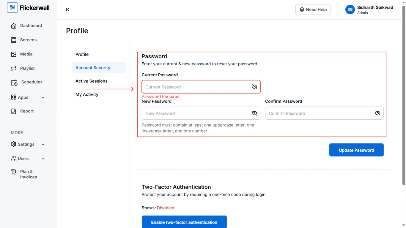Screen dimensions: 406x228
Task: Switch to the Active Sessions tab
Action: click(x=92, y=81)
